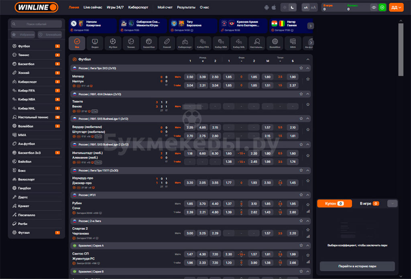Click the page vertical scrollbar thumb
Screen dimensions: 411x279
coord(401,49)
